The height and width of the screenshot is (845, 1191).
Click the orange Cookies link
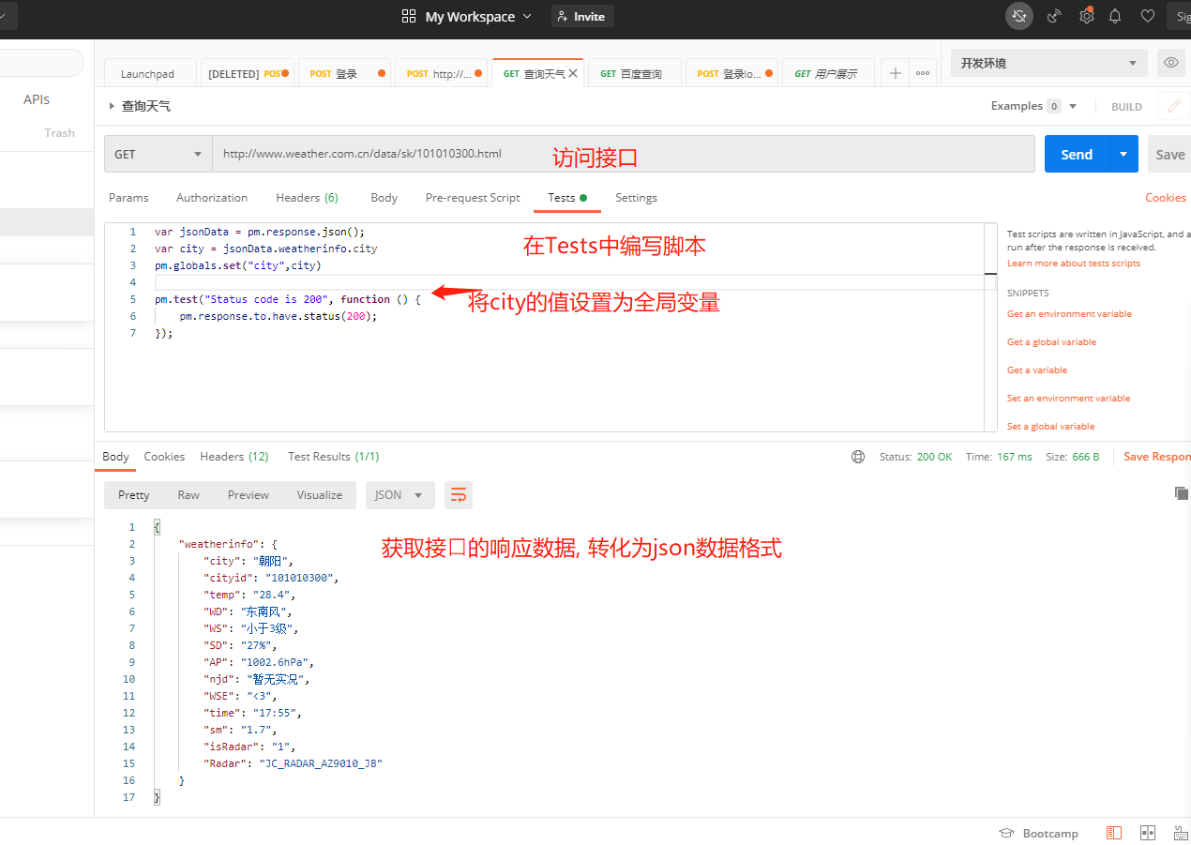(1166, 198)
